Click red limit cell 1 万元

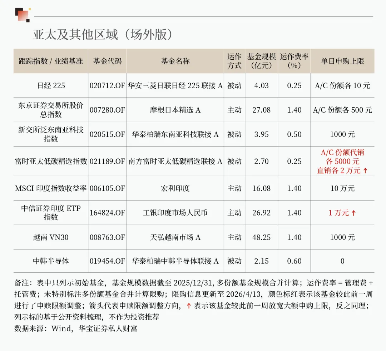pyautogui.click(x=342, y=213)
